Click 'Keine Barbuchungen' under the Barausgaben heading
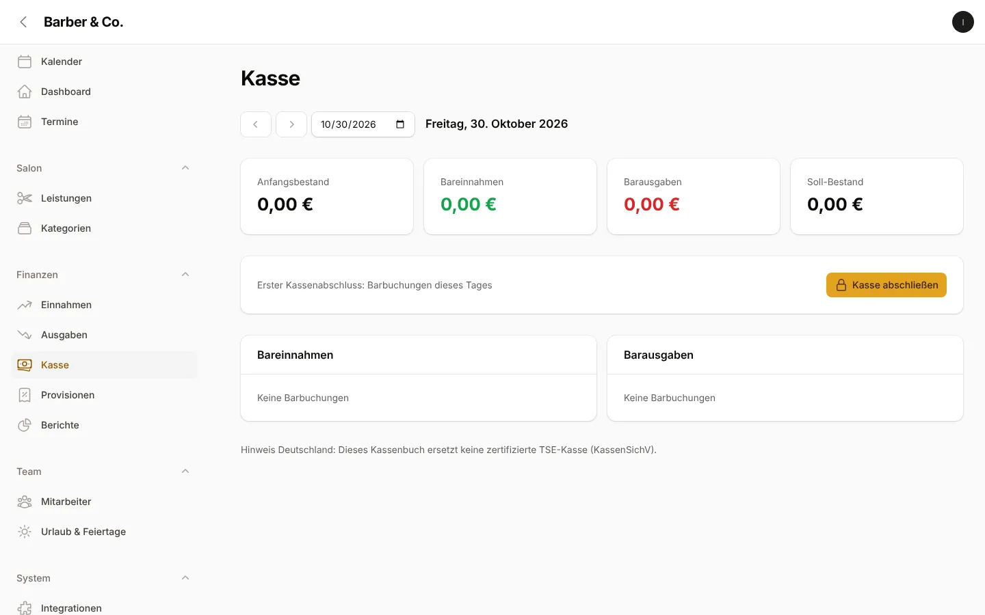Image resolution: width=985 pixels, height=615 pixels. [x=670, y=398]
